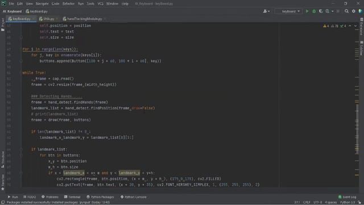
Task: Click the 37:1 cursor position indicator
Action: 297,203
